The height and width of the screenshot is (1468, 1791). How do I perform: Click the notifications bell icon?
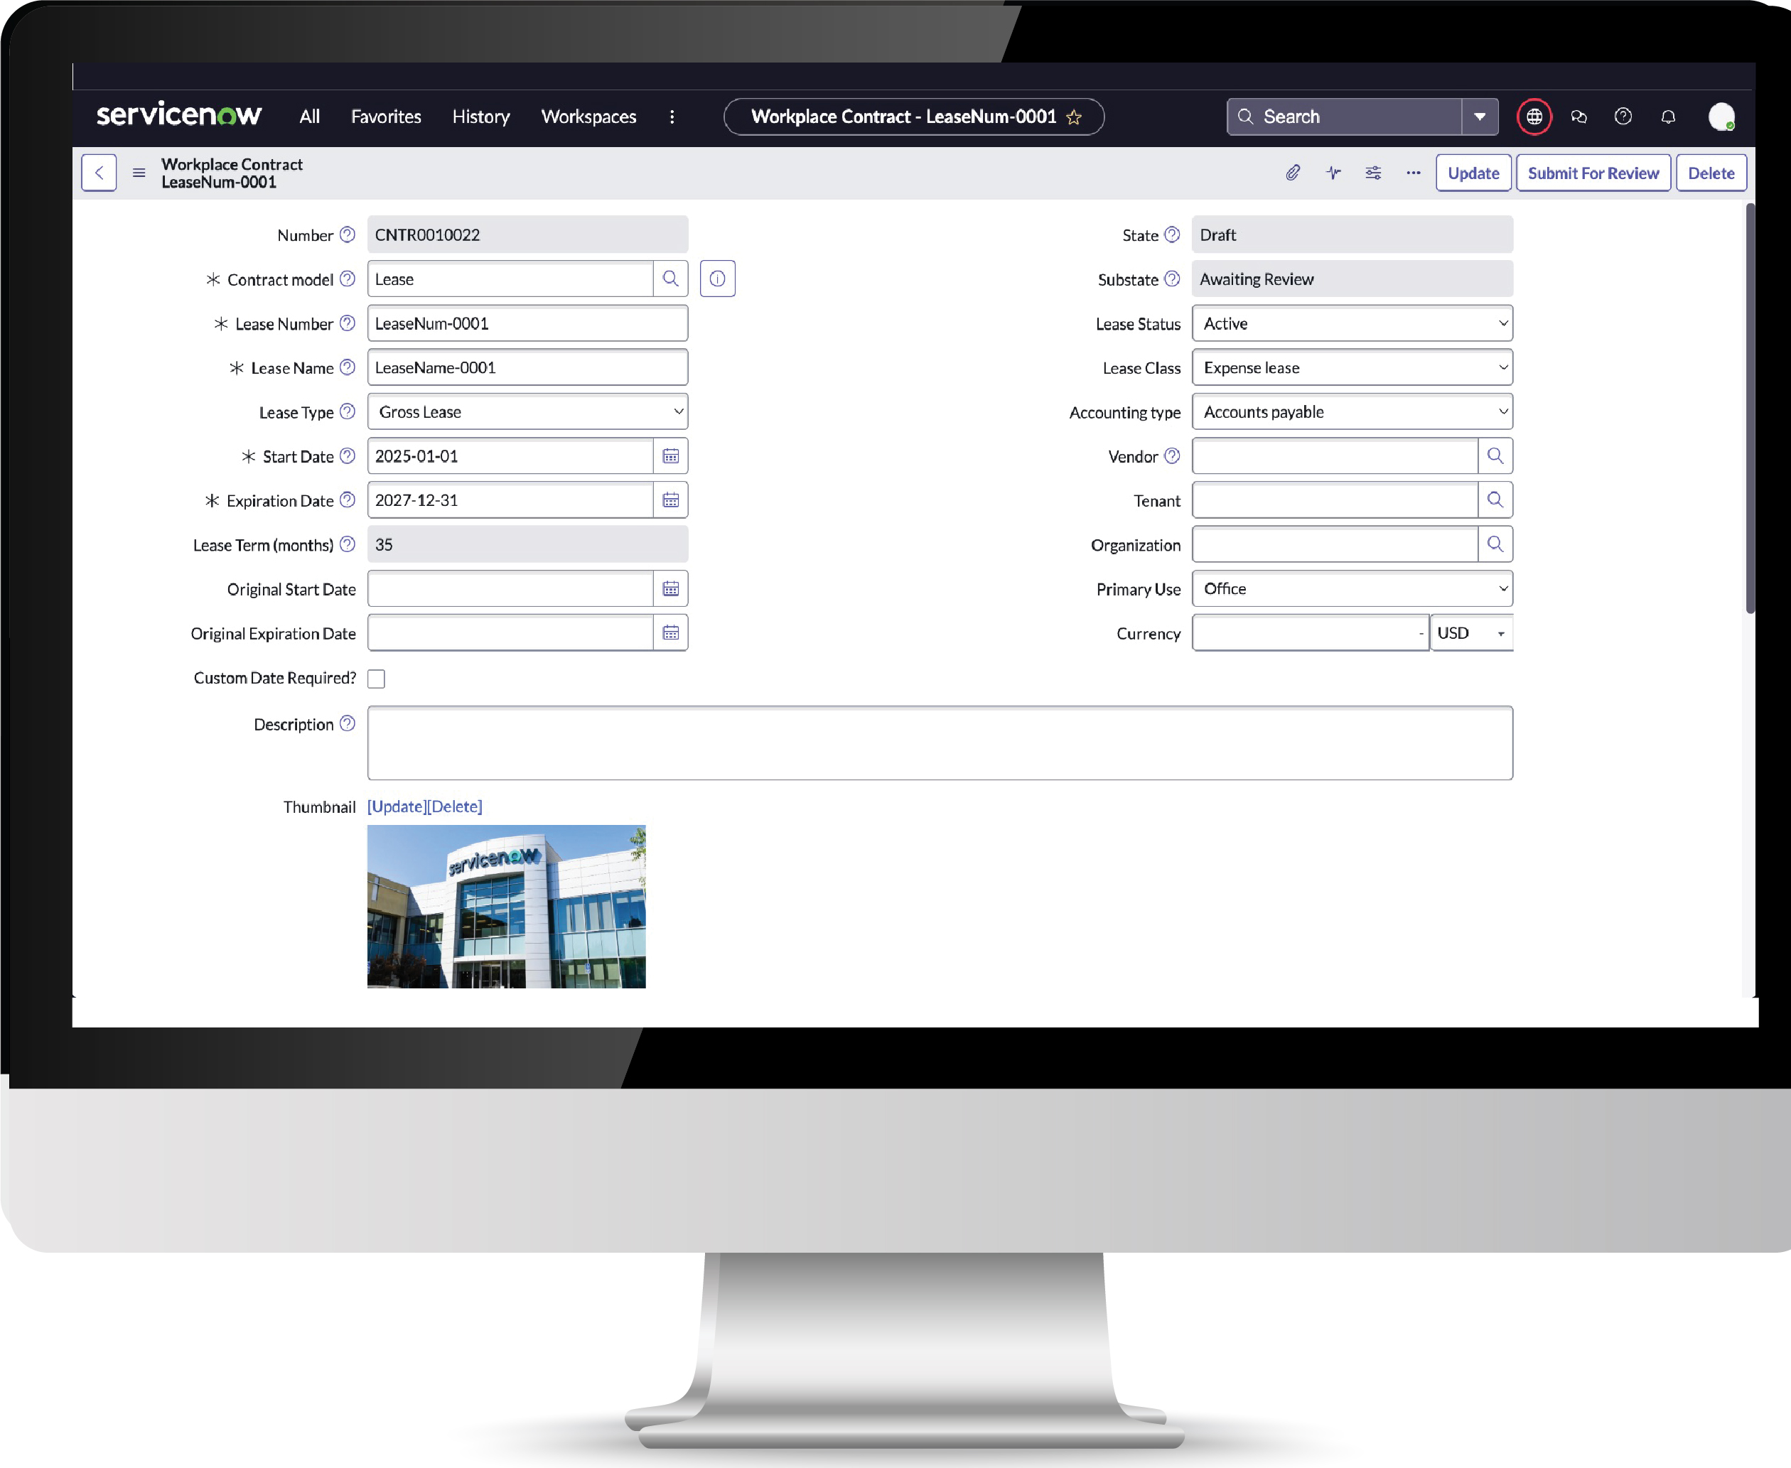pyautogui.click(x=1667, y=117)
